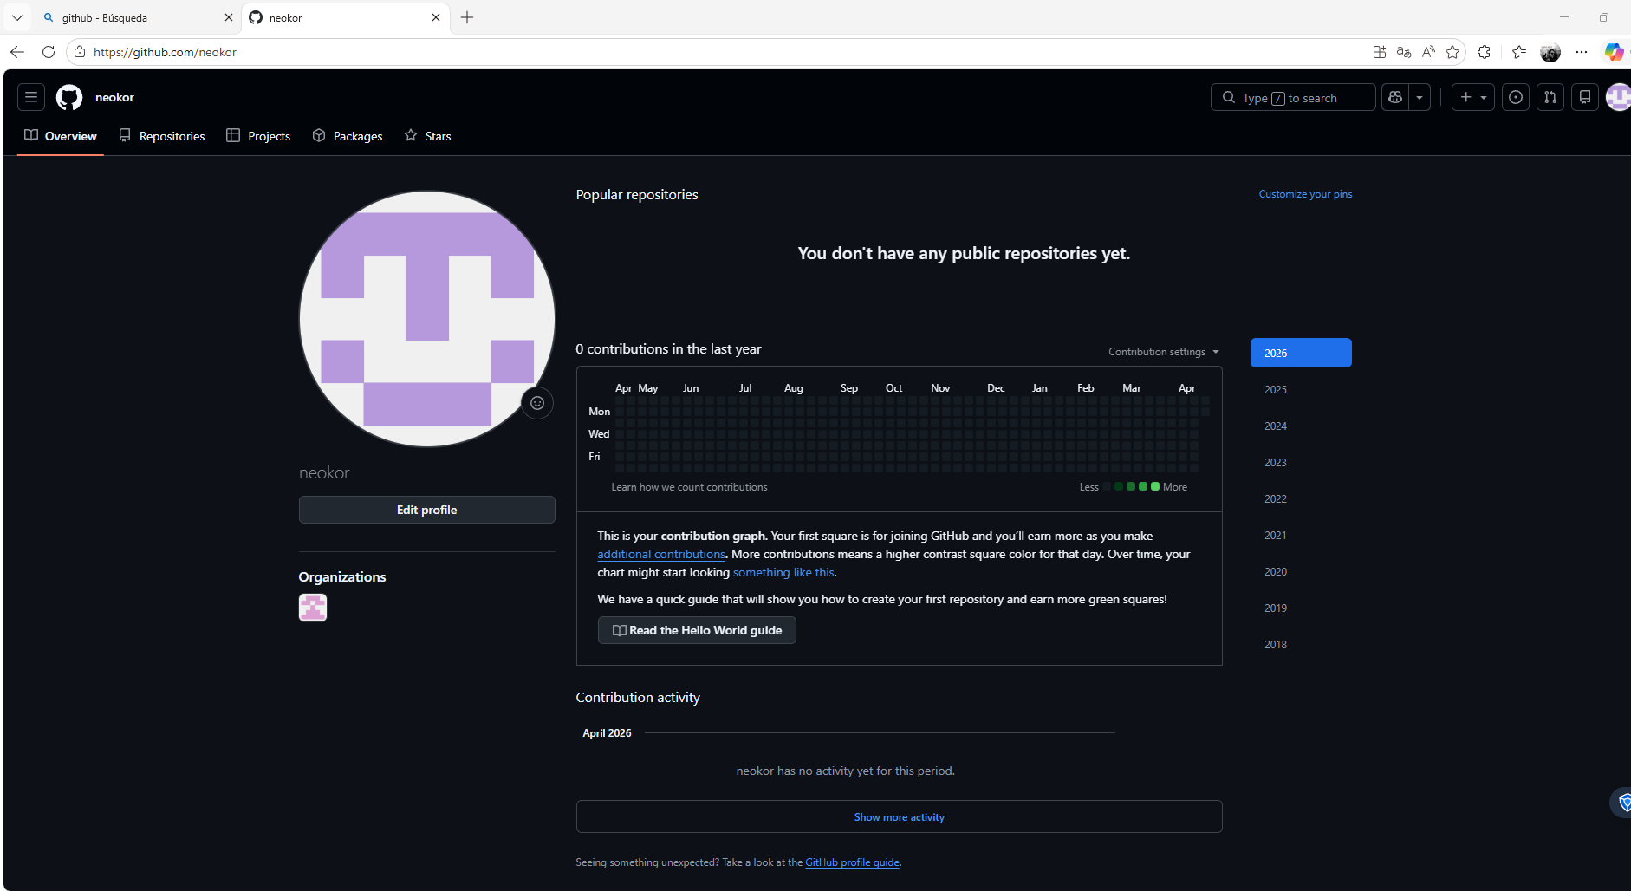
Task: Open the browser favorites list icon
Action: click(1519, 52)
